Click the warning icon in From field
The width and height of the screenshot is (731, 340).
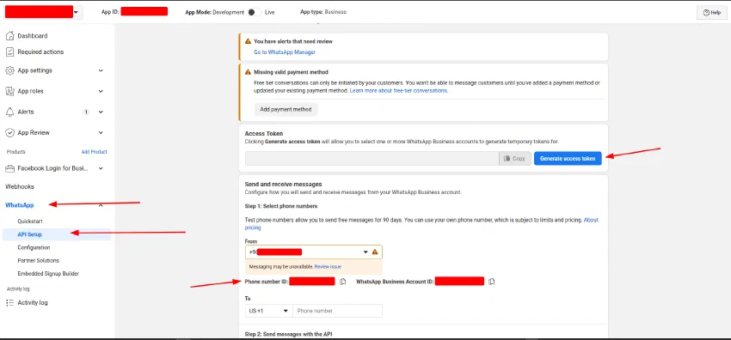pyautogui.click(x=375, y=252)
